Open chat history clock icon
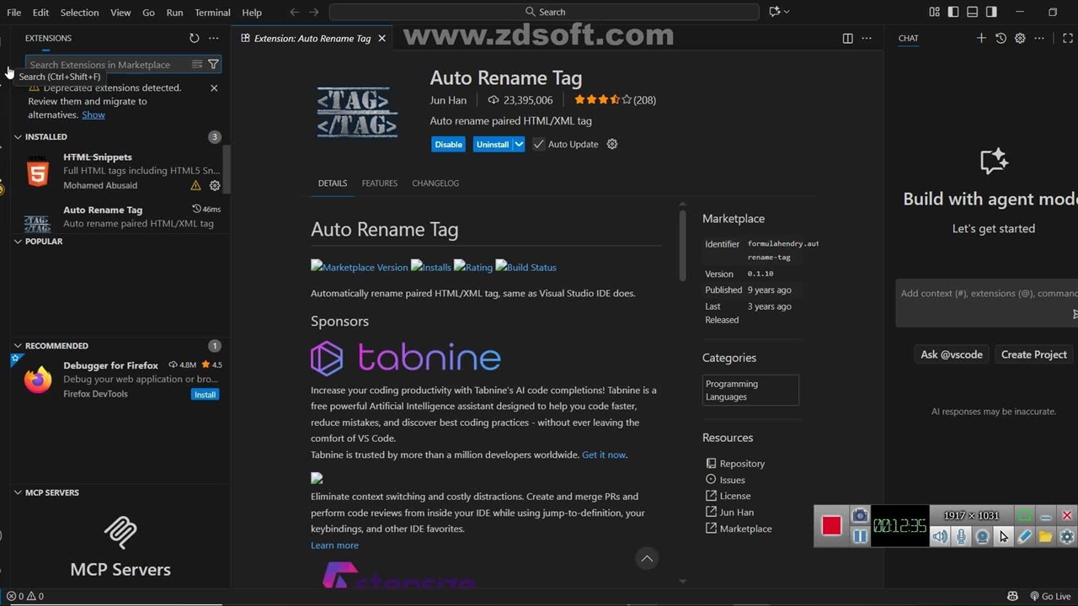The height and width of the screenshot is (606, 1078). 1001,38
